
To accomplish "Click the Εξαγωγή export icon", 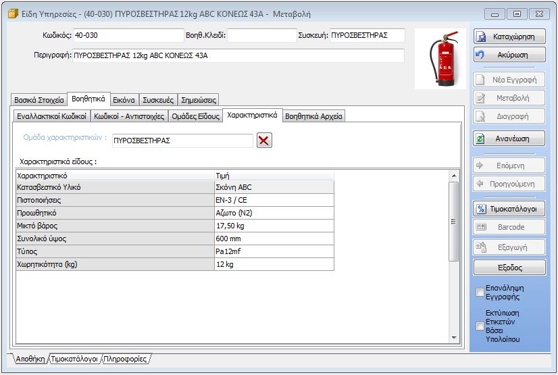I will [x=481, y=247].
